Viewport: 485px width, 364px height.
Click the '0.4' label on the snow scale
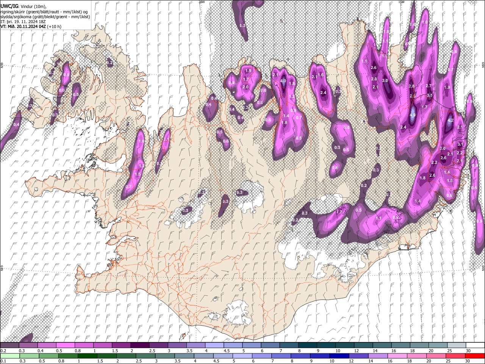point(40,351)
